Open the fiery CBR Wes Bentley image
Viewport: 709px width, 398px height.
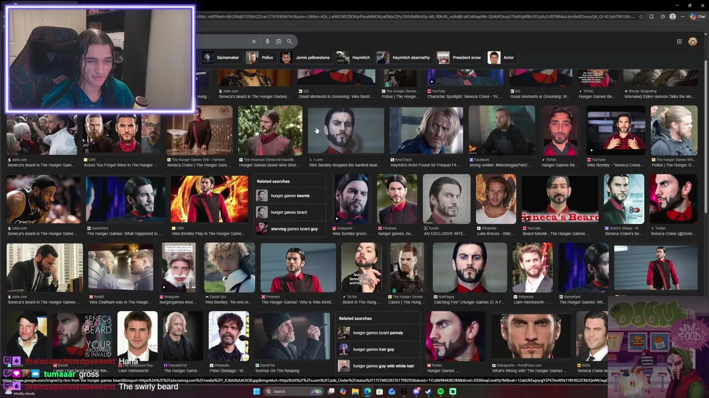[209, 199]
